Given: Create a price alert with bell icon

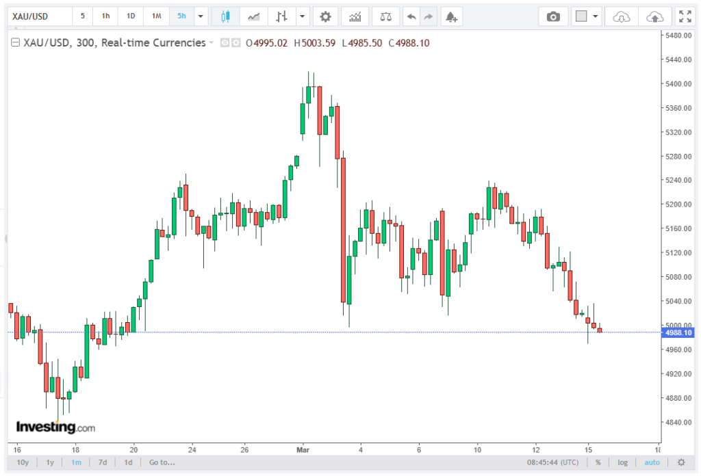Looking at the screenshot, I should 450,16.
